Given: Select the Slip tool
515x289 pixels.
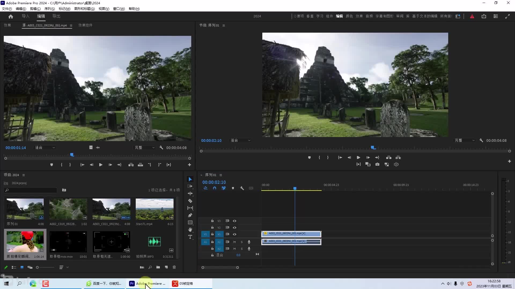Looking at the screenshot, I should [190, 208].
